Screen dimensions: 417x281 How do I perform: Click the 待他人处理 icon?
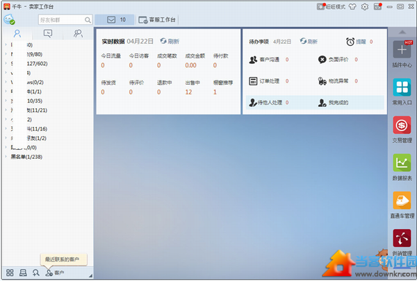[x=253, y=103]
